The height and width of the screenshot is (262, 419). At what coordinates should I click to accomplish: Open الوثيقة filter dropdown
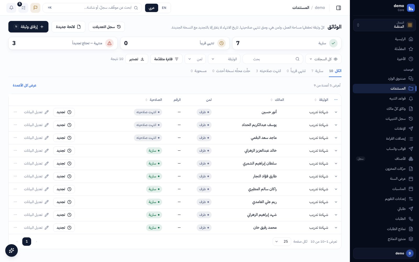[224, 59]
